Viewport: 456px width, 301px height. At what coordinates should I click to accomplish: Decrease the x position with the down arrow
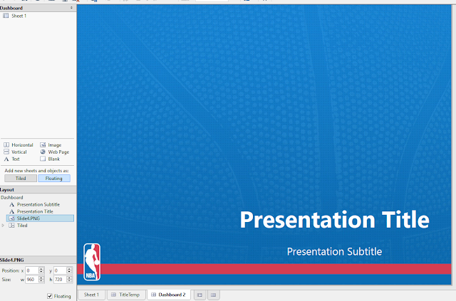tap(41, 273)
